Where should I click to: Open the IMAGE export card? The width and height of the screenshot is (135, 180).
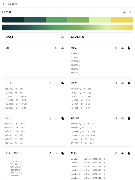click(x=34, y=37)
